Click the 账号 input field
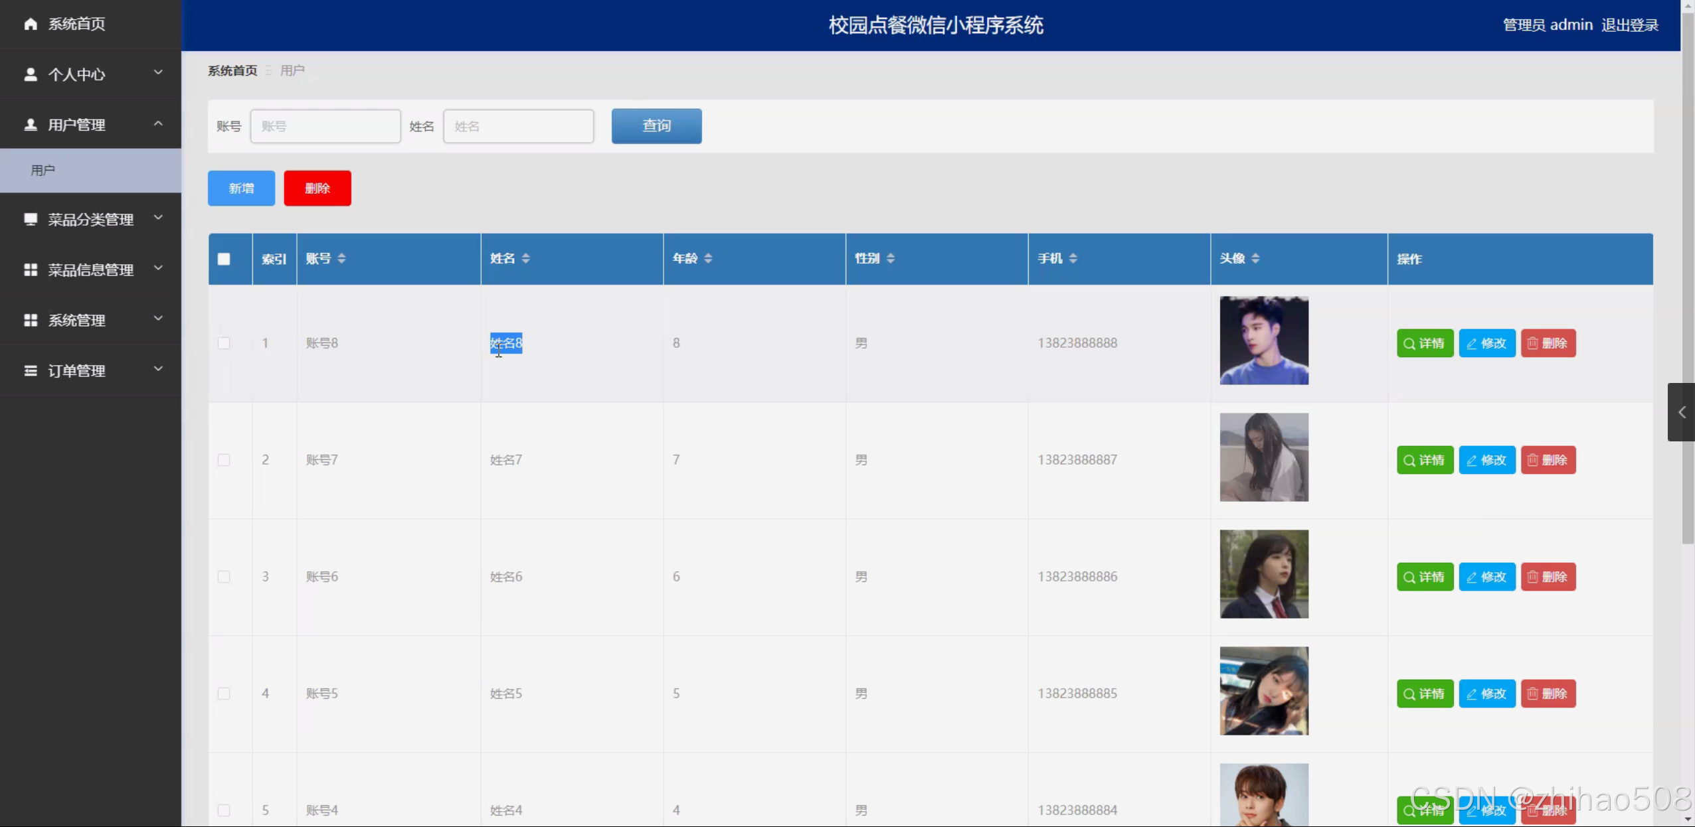Screen dimensions: 1695x827 [x=325, y=125]
